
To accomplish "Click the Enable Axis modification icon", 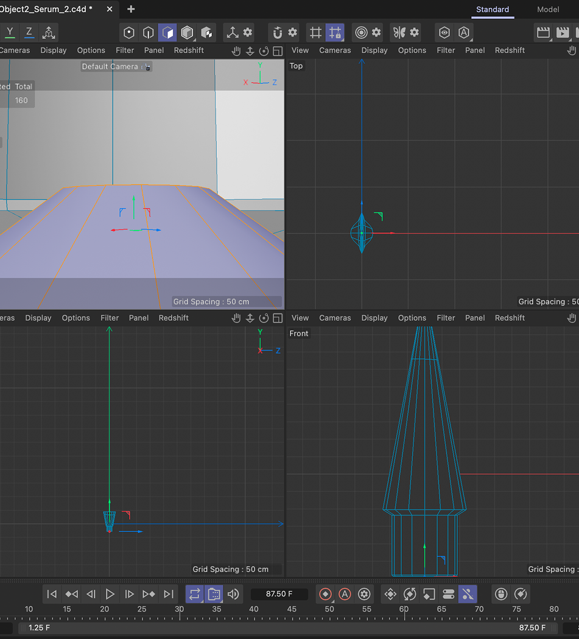I will click(x=233, y=33).
